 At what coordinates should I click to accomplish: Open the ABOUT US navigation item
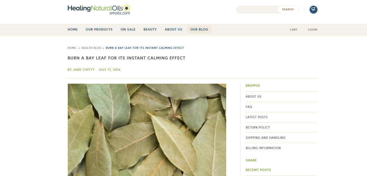(173, 30)
